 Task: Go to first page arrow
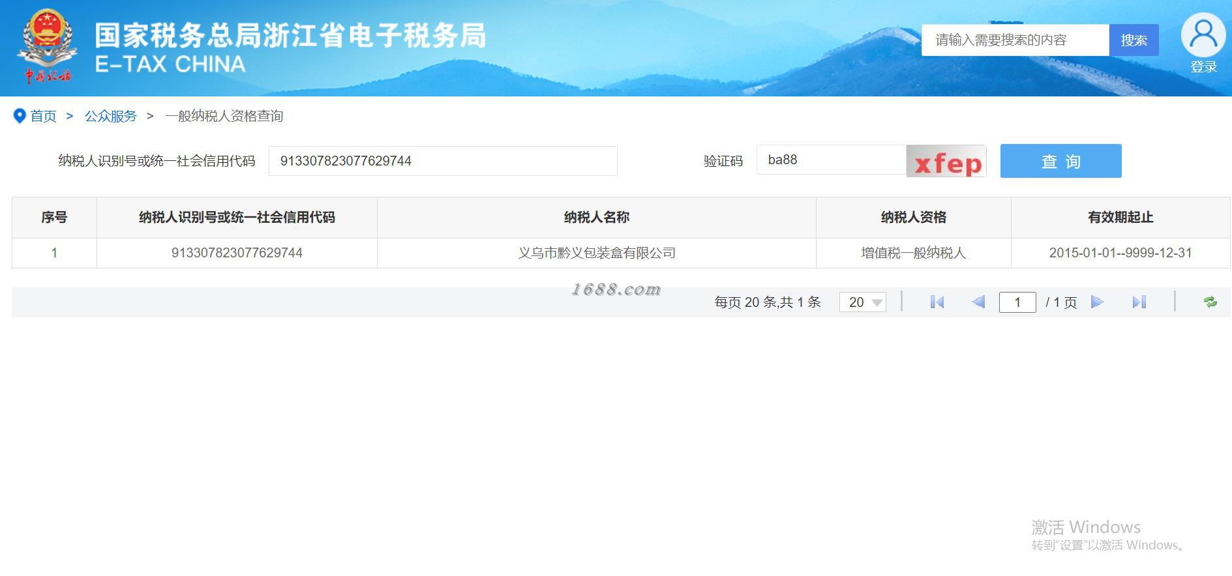[x=937, y=302]
